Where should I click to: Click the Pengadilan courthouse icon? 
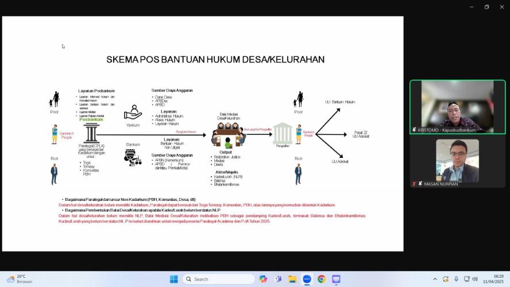coord(283,133)
